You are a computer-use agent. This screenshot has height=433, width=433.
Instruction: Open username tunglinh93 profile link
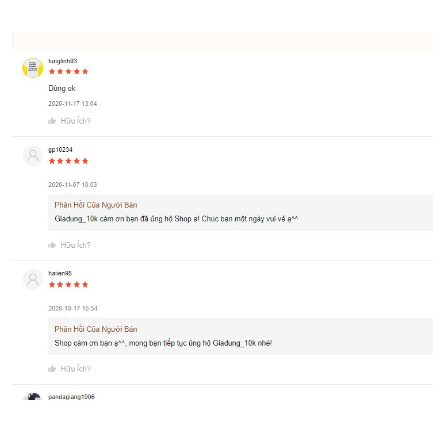tap(63, 61)
